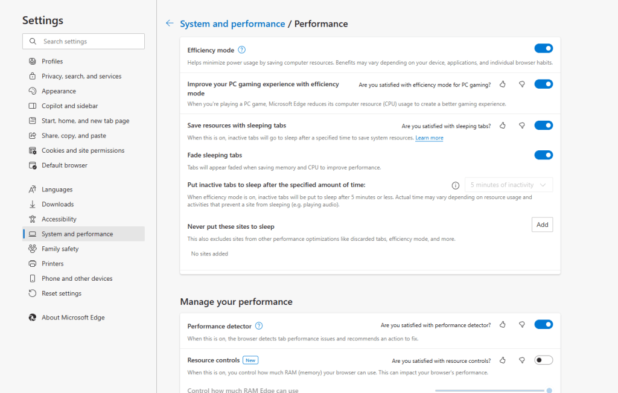
Task: Select System and performance in sidebar
Action: point(83,234)
